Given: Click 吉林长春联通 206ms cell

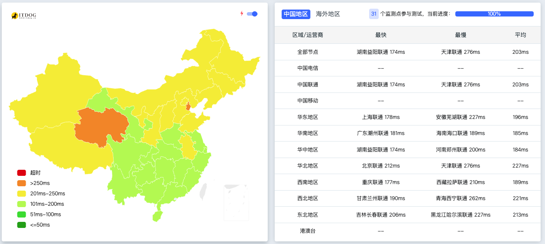Looking at the screenshot, I should (x=381, y=215).
